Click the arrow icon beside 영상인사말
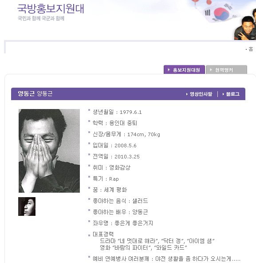This screenshot has width=256, height=263. coord(187,94)
